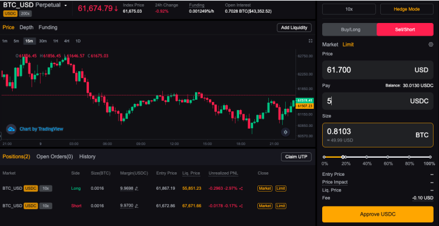This screenshot has height=226, width=439.
Task: Switch to Limit order type
Action: [x=348, y=45]
